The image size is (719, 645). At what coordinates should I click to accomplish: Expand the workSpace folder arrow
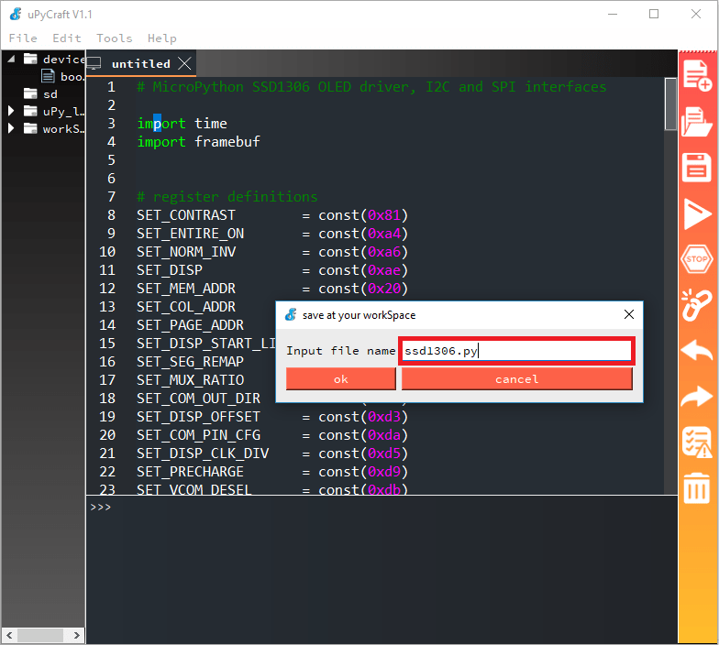pos(12,128)
